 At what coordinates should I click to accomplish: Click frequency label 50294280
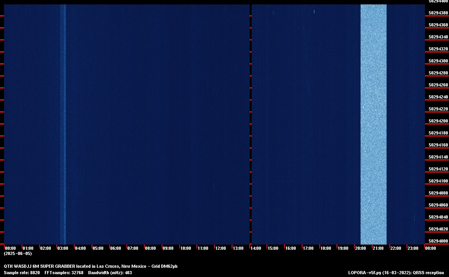[438, 73]
